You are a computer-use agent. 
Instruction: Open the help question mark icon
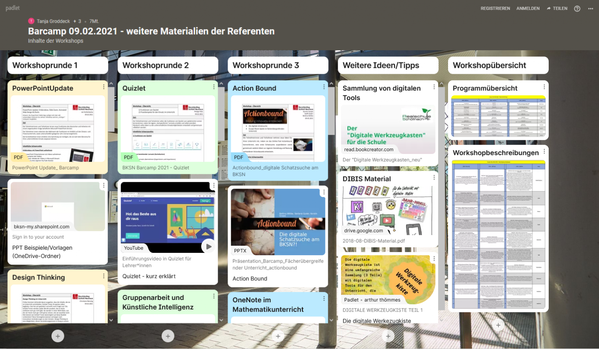(577, 8)
